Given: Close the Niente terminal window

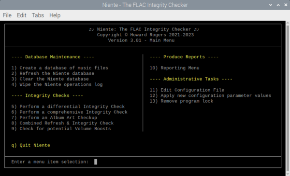Looking at the screenshot, I should pyautogui.click(x=286, y=5).
